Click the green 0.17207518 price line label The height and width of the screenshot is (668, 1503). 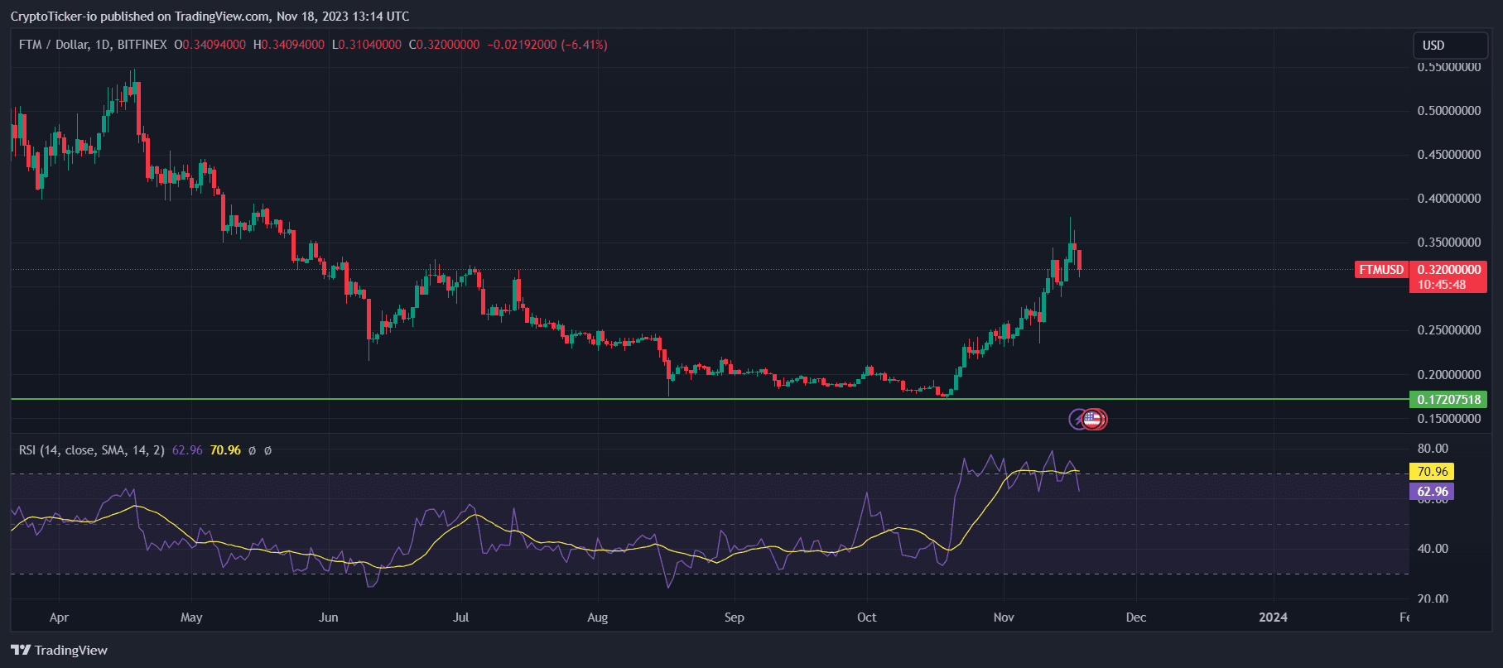click(1448, 400)
